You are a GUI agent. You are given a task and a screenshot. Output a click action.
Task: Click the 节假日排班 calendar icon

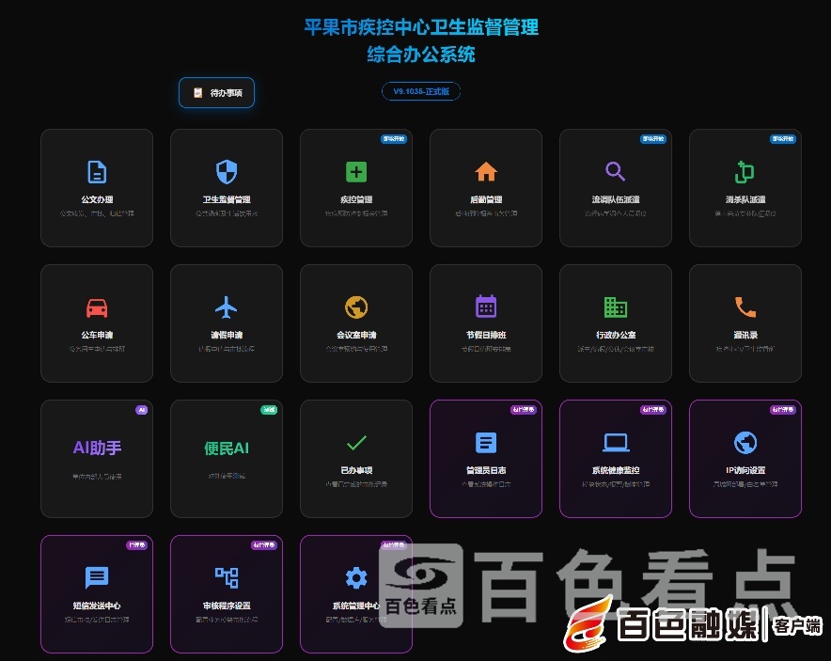(x=486, y=307)
